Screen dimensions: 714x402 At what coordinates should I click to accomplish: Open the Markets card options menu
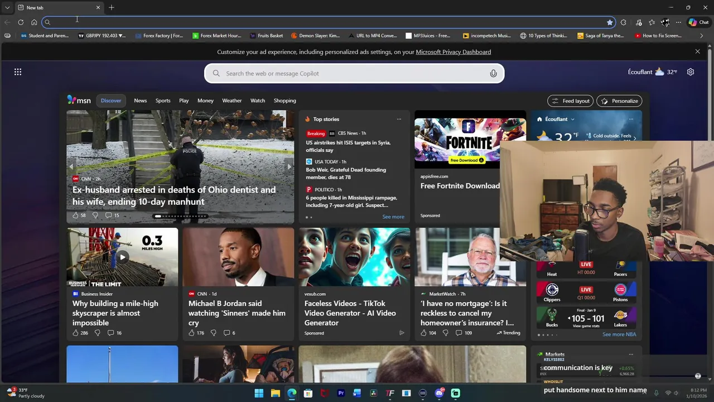[631, 354]
